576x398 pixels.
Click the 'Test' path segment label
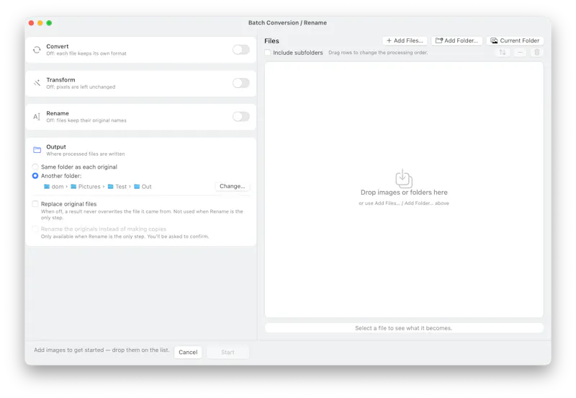point(121,187)
